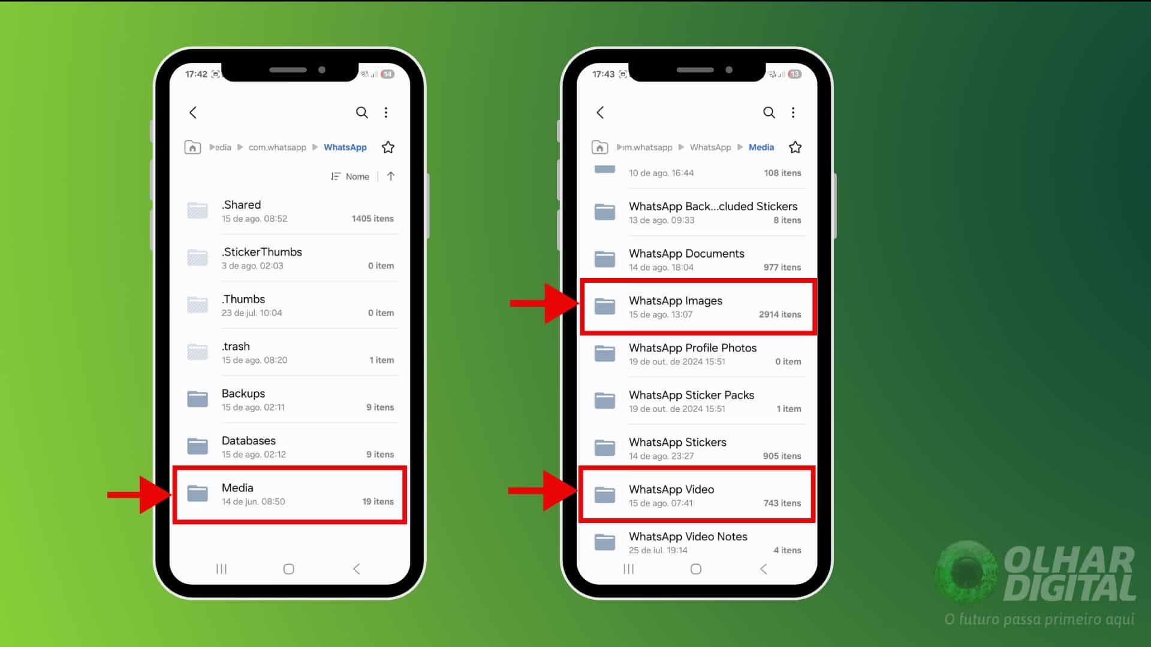Click the '743 itens' count of WhatsApp Video
1151x647 pixels.
point(782,503)
